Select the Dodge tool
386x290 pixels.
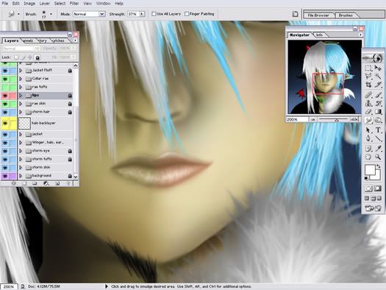tap(378, 120)
